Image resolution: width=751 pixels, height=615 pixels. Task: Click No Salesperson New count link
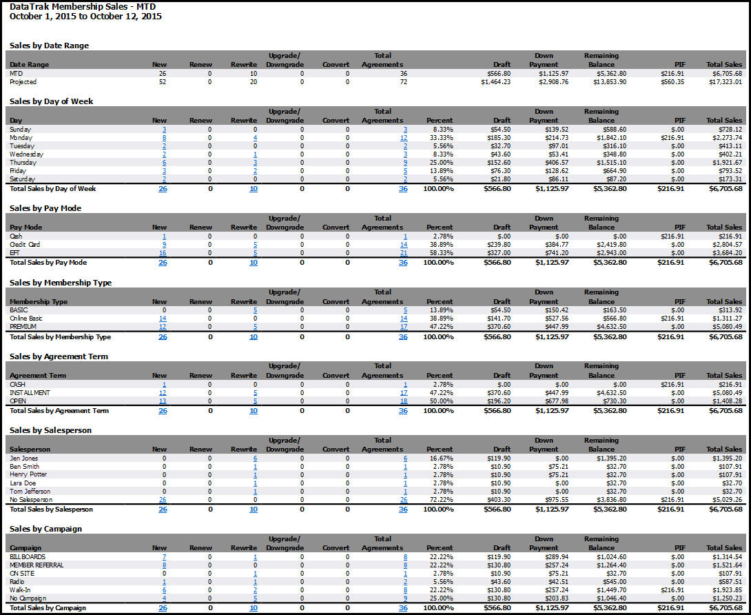[x=163, y=500]
